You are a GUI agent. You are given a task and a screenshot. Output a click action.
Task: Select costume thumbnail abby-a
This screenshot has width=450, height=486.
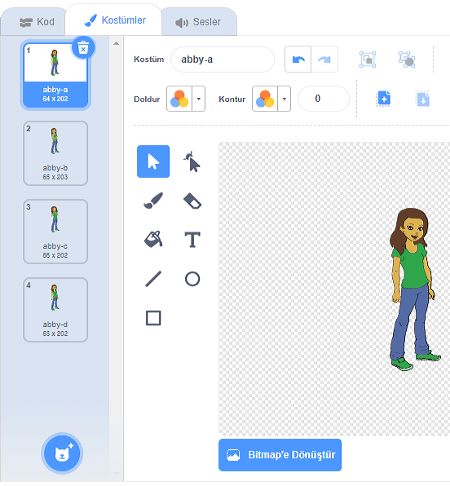(x=55, y=75)
